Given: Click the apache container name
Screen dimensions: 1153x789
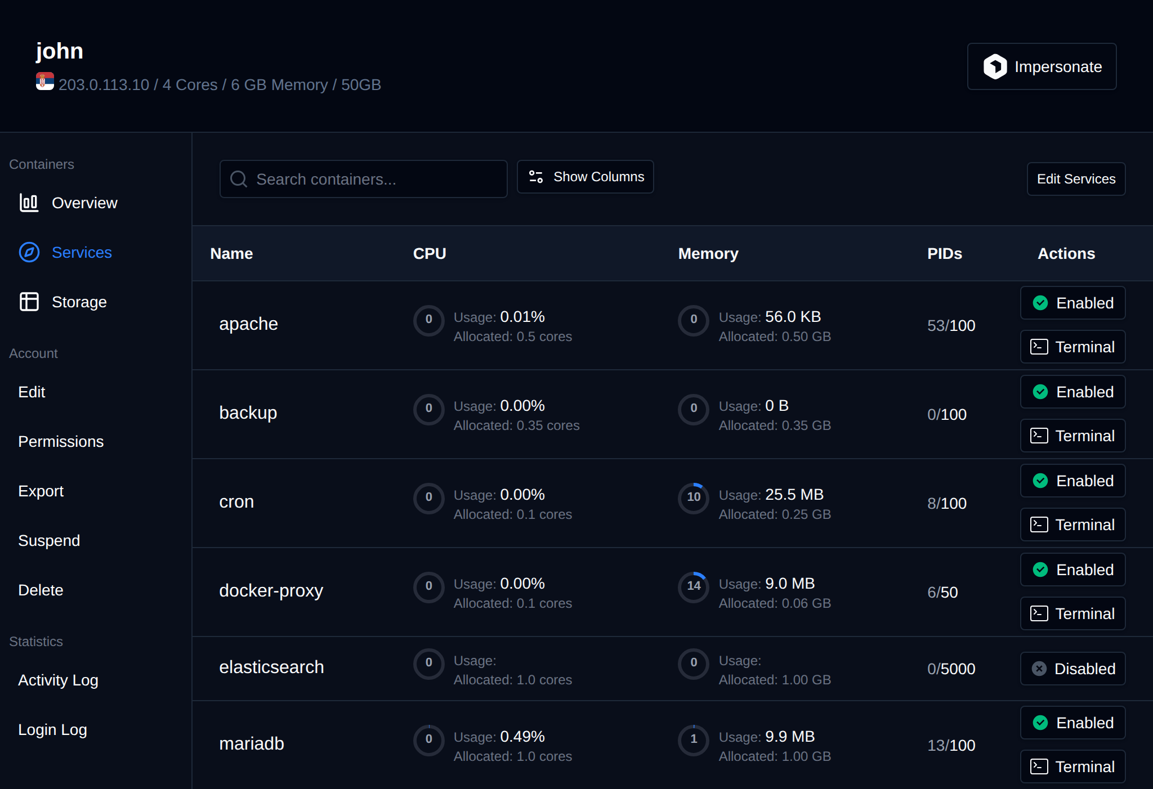Looking at the screenshot, I should click(x=248, y=324).
